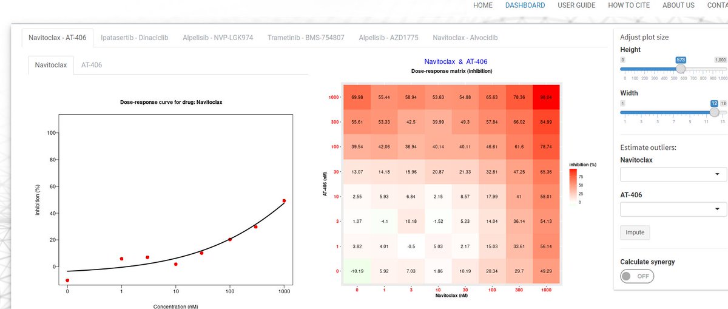
Task: Switch to Alpelisib - NVP-LGK974 tab
Action: (218, 38)
